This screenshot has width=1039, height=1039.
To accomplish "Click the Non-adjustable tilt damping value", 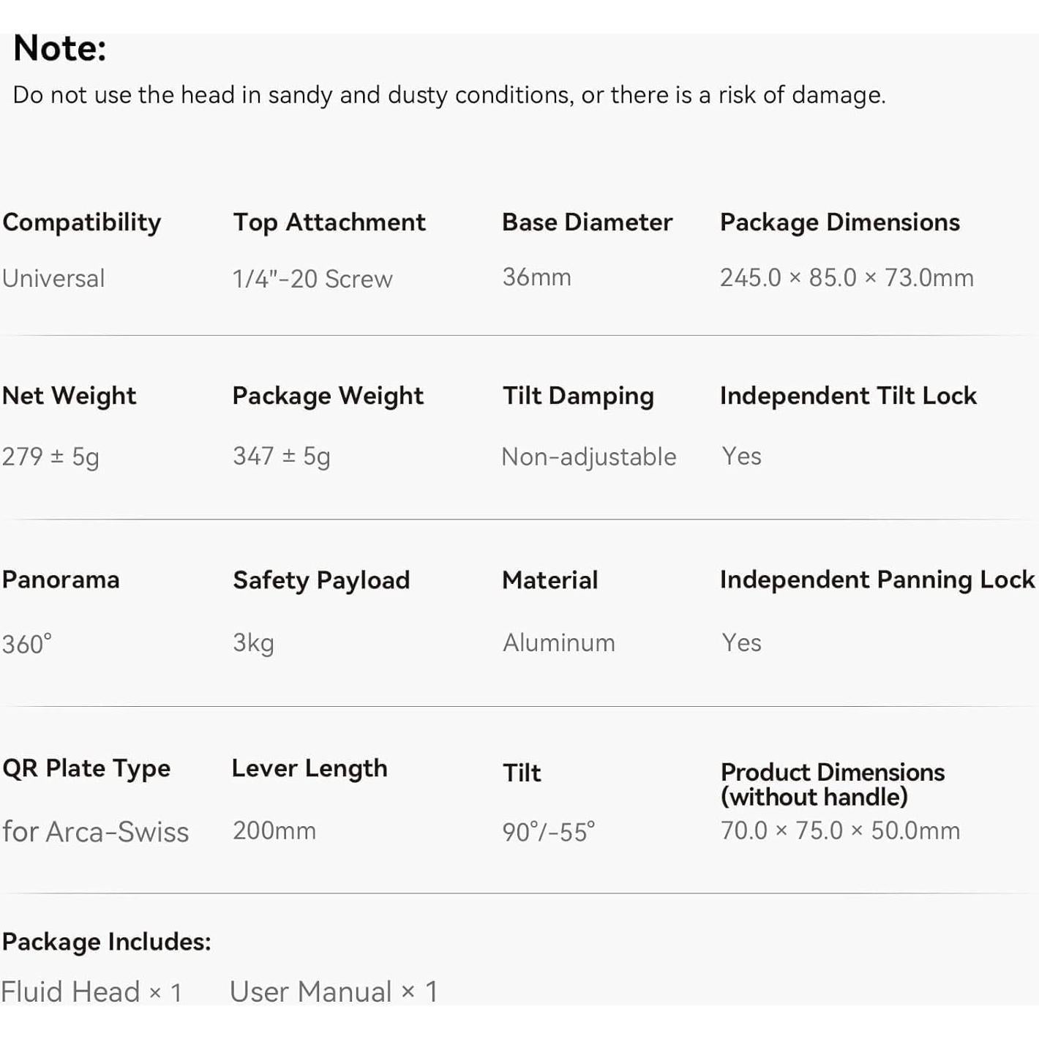I will coord(588,457).
